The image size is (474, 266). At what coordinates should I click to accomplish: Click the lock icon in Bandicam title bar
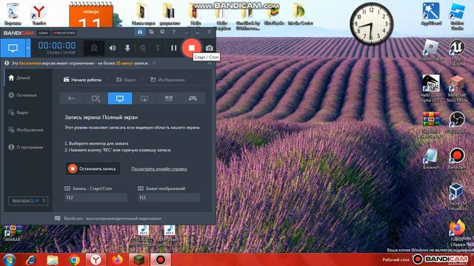tap(140, 32)
